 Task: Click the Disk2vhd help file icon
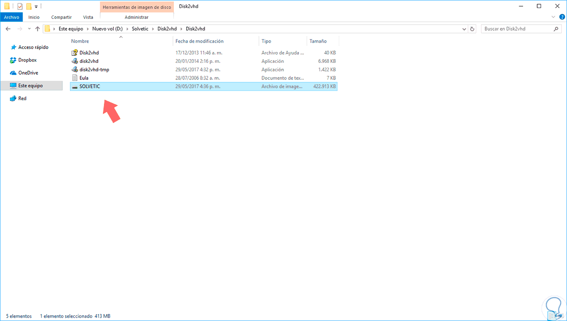click(x=75, y=52)
